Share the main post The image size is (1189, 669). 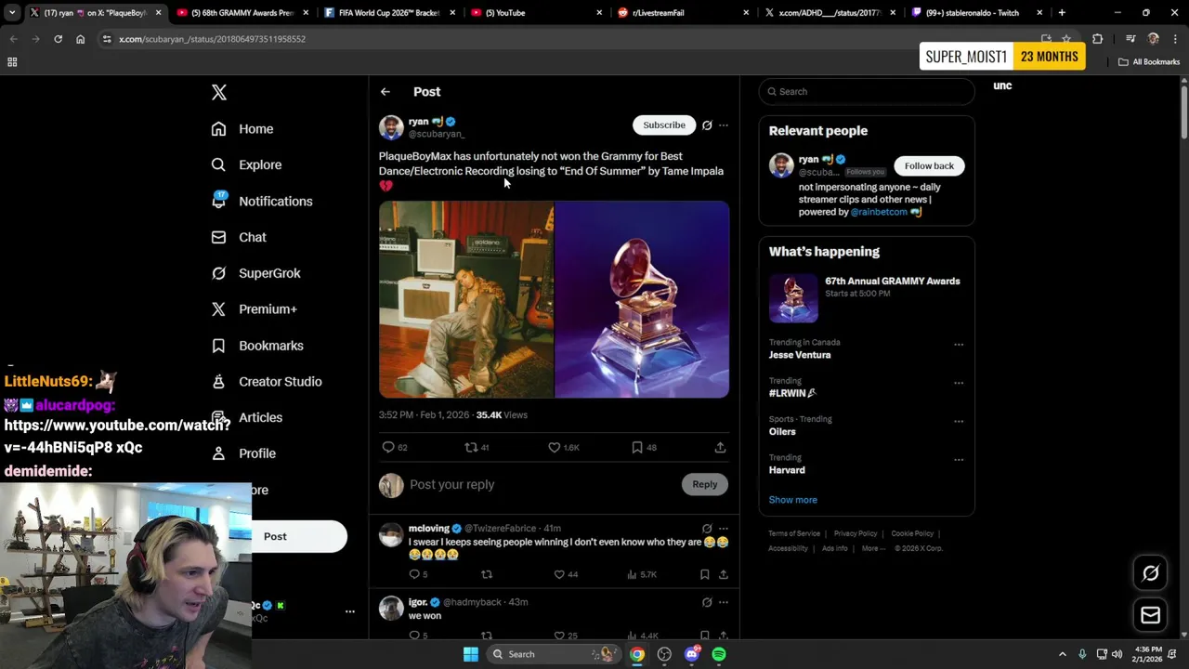(x=720, y=448)
